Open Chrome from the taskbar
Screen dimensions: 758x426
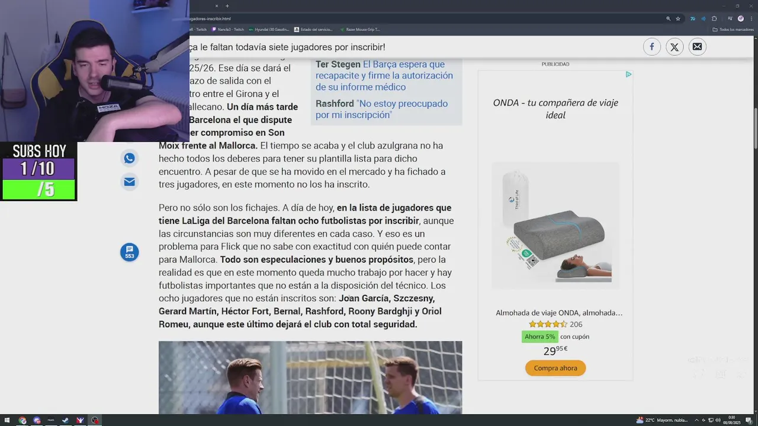tap(23, 421)
